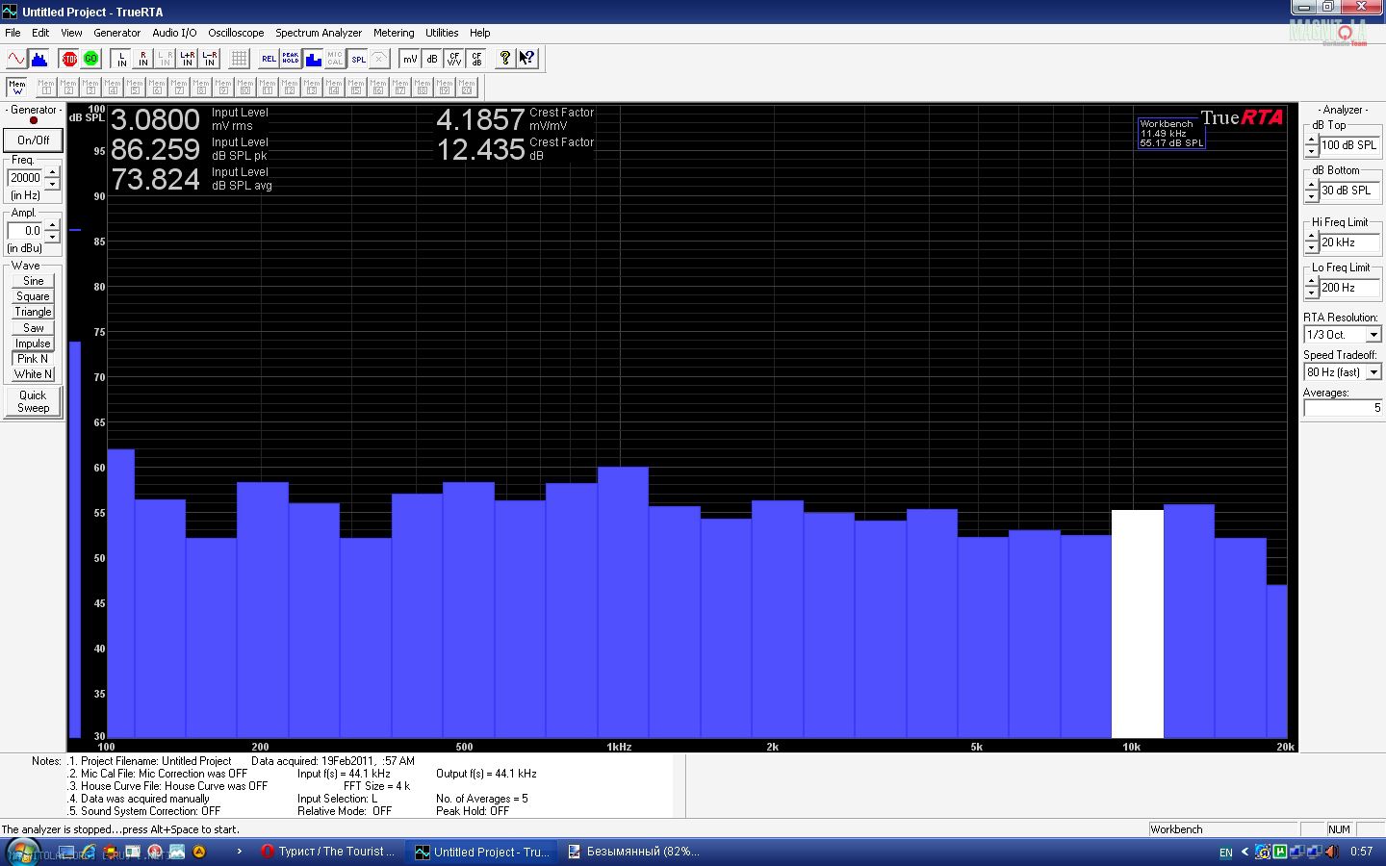Open the Windows Start button
Viewport: 1386px width, 866px height.
pyautogui.click(x=21, y=852)
